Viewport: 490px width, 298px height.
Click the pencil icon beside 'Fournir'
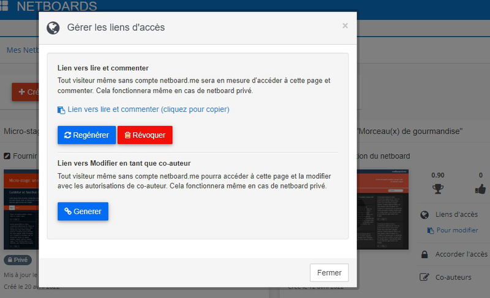point(7,156)
